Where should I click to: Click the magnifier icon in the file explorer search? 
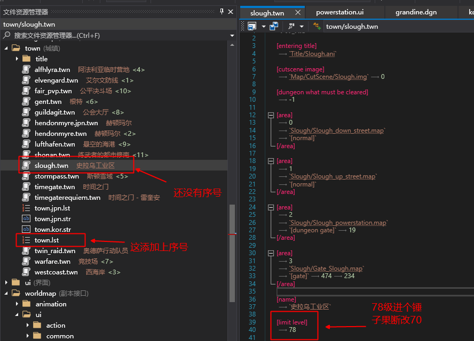point(6,35)
